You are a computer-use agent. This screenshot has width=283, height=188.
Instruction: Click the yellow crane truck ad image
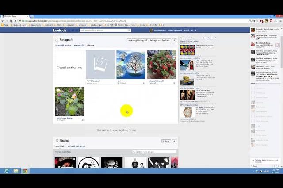click(x=187, y=81)
